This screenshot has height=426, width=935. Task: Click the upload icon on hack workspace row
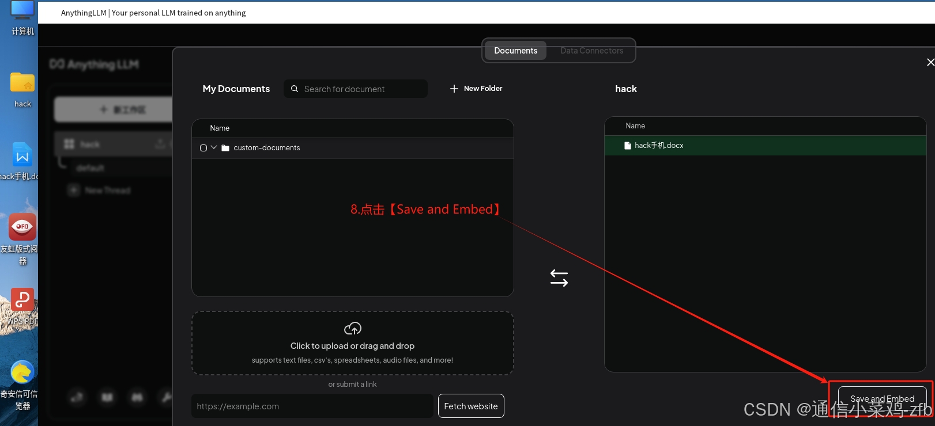click(x=160, y=144)
